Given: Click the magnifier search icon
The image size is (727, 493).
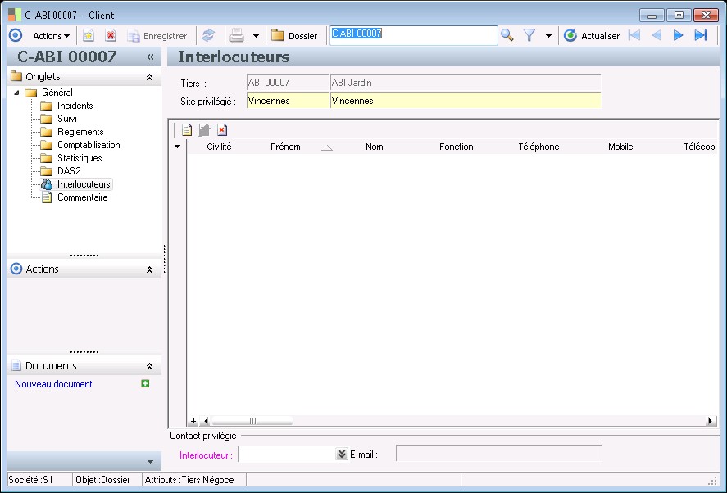Looking at the screenshot, I should (507, 35).
